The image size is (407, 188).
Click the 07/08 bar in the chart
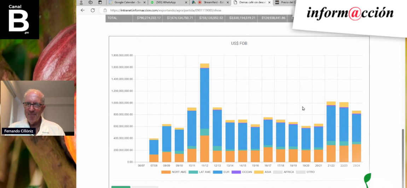[x=154, y=150]
